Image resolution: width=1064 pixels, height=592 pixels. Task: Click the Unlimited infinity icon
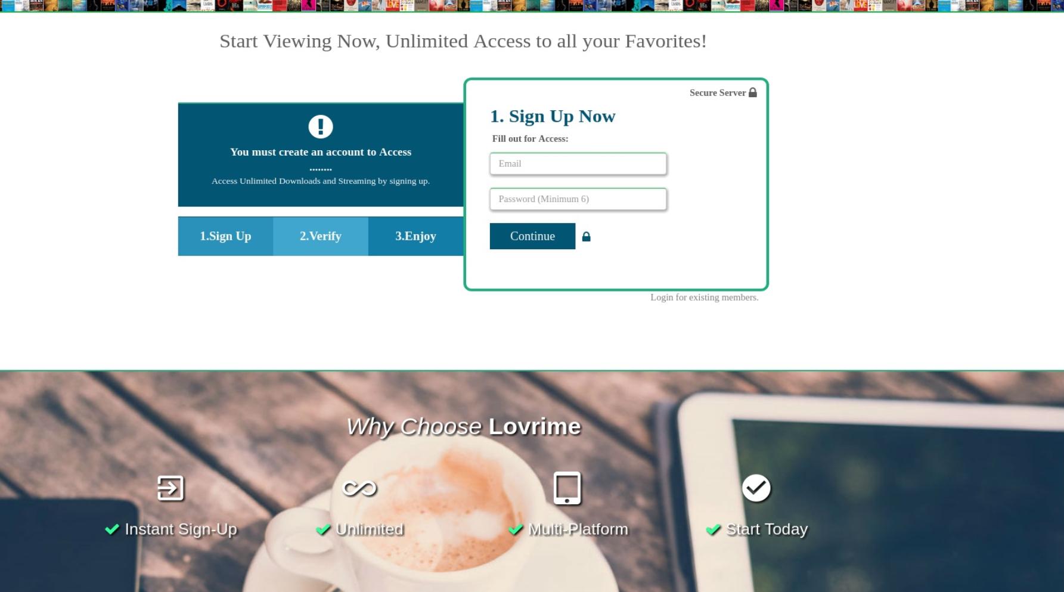359,488
